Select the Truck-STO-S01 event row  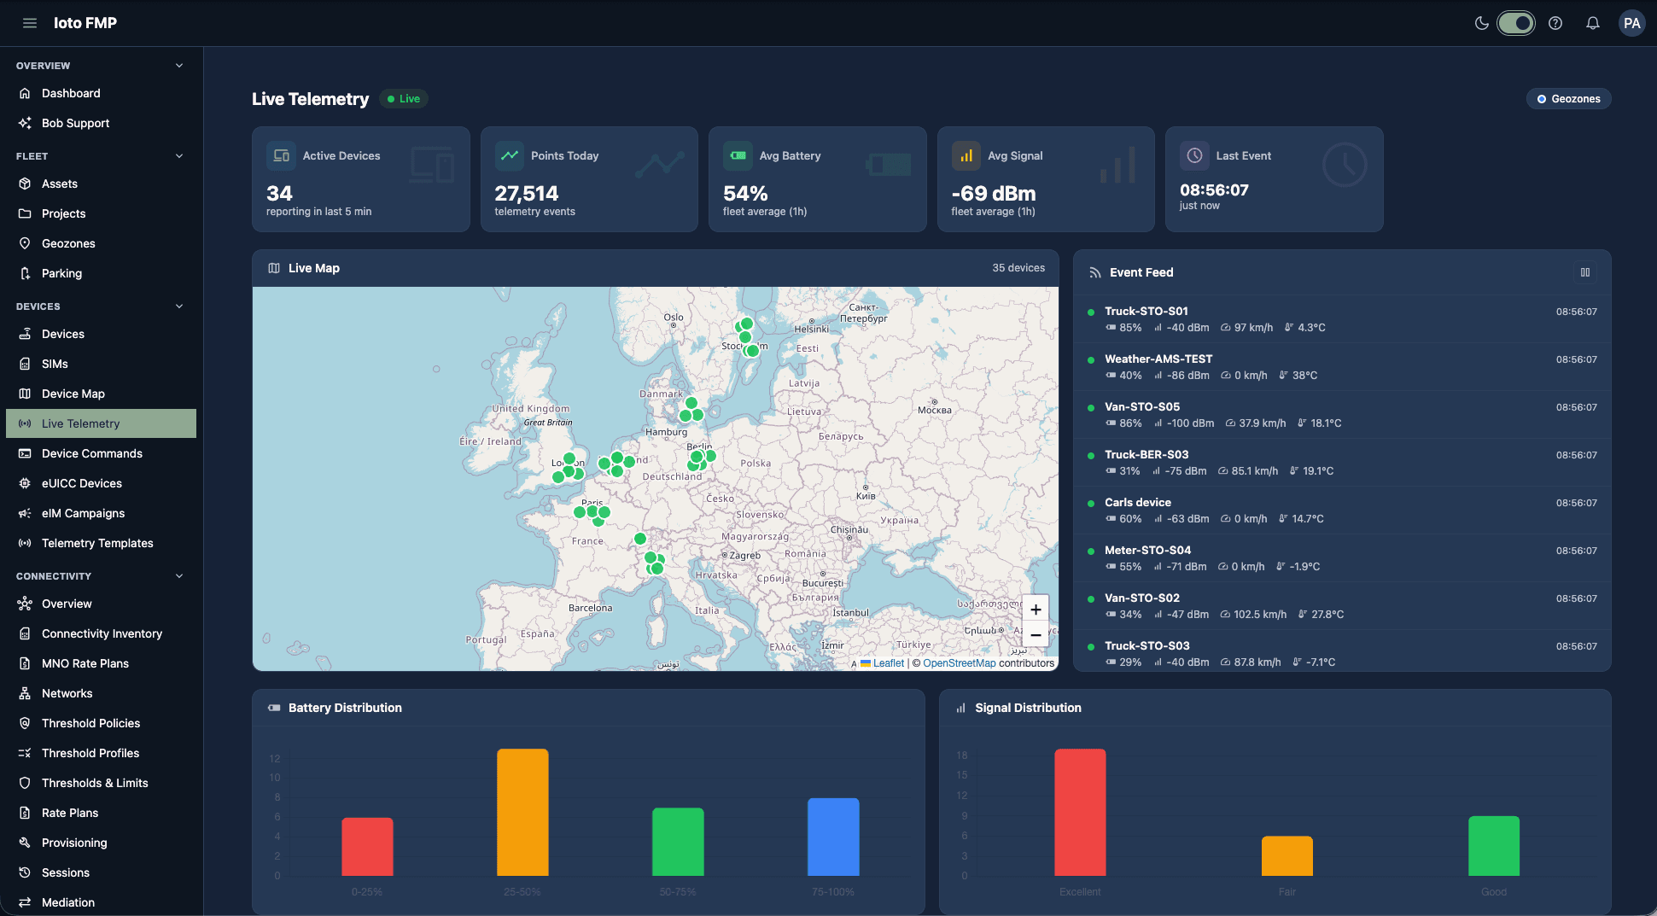pos(1342,319)
